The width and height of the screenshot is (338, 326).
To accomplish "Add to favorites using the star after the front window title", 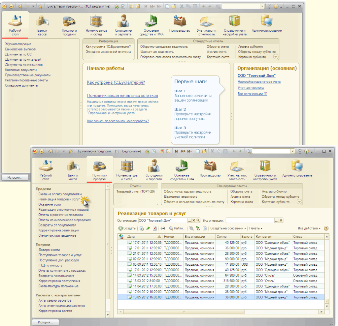I will tap(147, 151).
